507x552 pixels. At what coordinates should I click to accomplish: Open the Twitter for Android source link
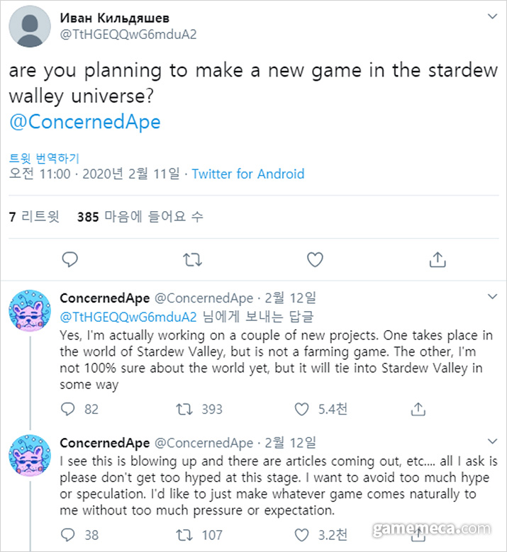coord(248,174)
